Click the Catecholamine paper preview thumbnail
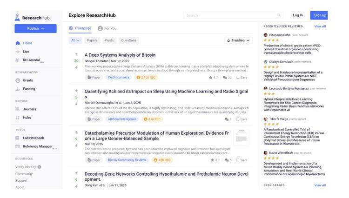Viewport: 349px width, 198px height. pyautogui.click(x=241, y=138)
